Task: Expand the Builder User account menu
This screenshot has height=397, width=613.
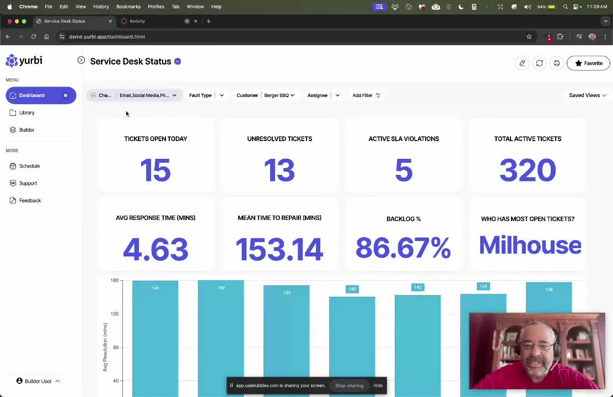Action: [x=38, y=381]
